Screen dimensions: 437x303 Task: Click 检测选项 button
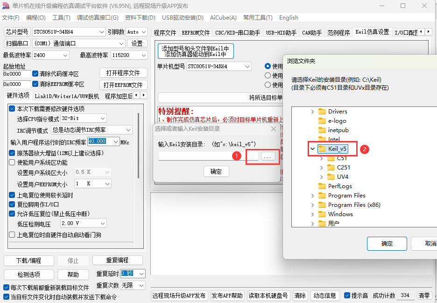coord(28,275)
